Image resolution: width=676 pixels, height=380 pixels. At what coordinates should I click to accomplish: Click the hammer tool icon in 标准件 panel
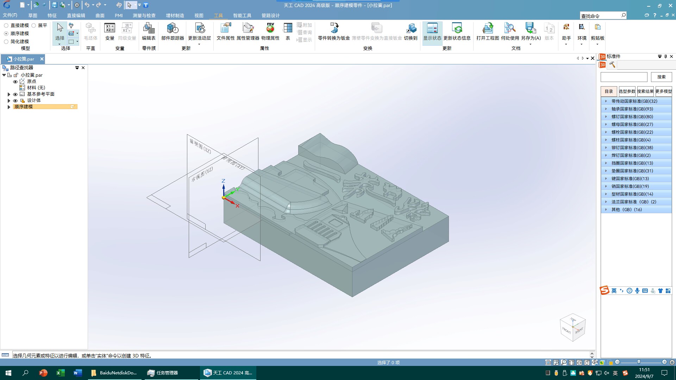click(612, 65)
